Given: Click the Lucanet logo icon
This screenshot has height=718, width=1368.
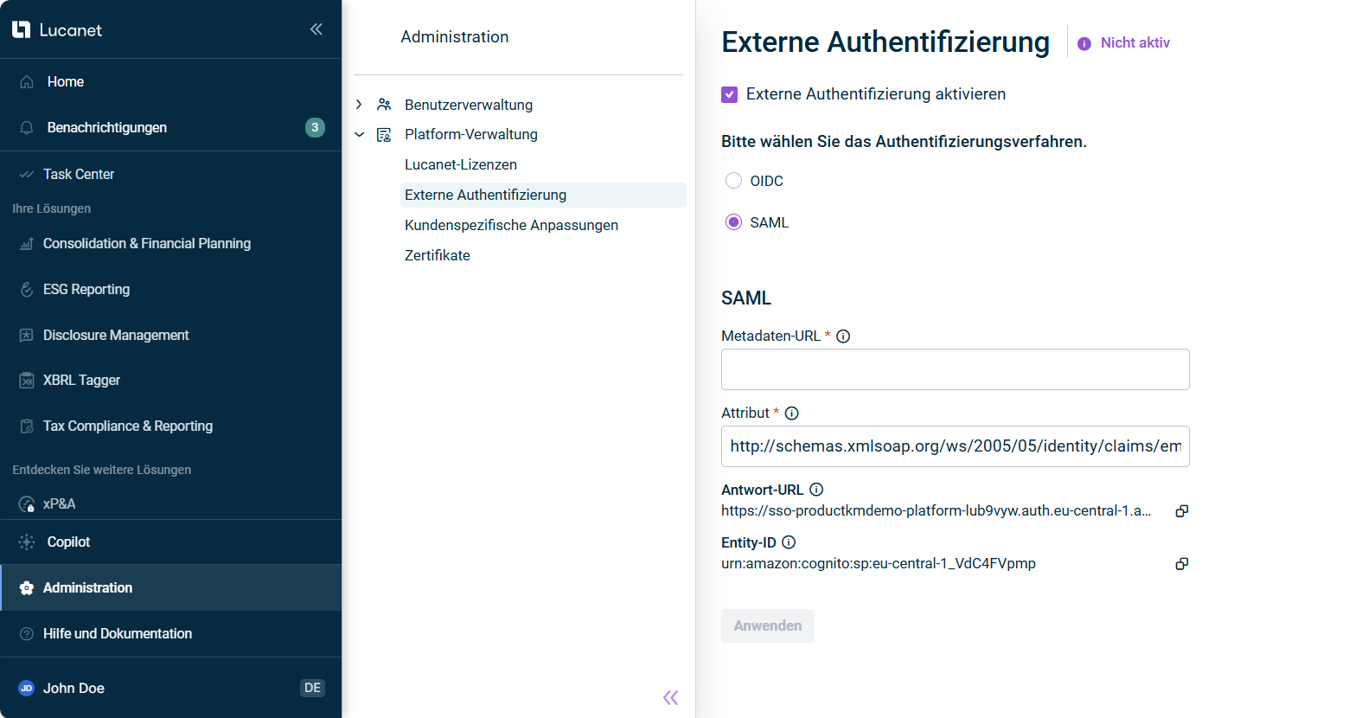Looking at the screenshot, I should point(21,29).
